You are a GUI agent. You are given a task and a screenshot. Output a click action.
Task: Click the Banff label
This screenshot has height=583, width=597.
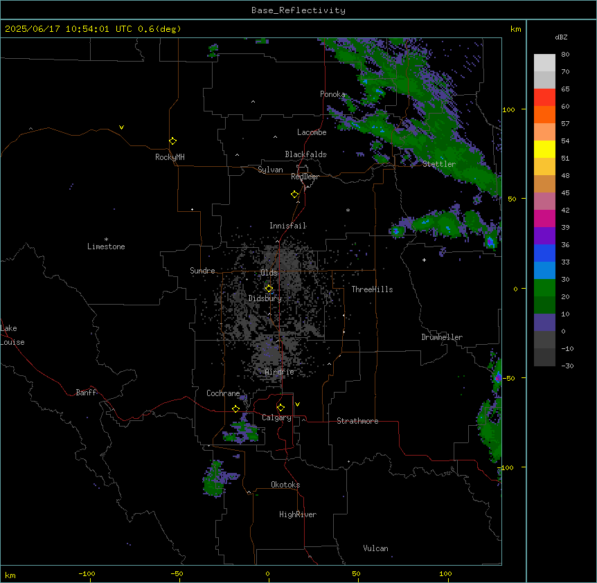point(86,393)
